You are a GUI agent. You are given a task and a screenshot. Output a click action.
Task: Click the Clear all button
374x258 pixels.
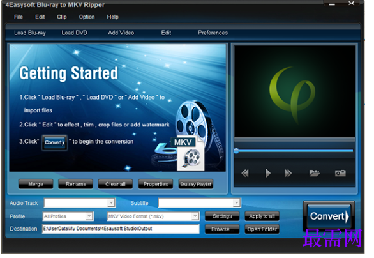click(x=116, y=184)
